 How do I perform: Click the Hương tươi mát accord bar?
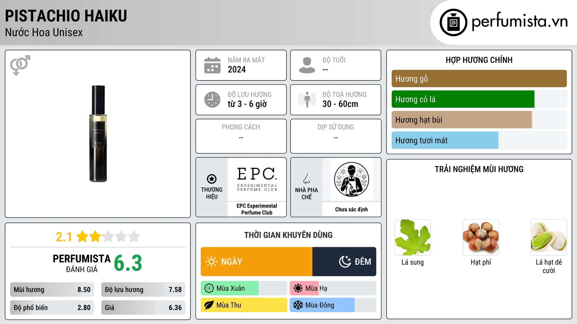coord(479,140)
